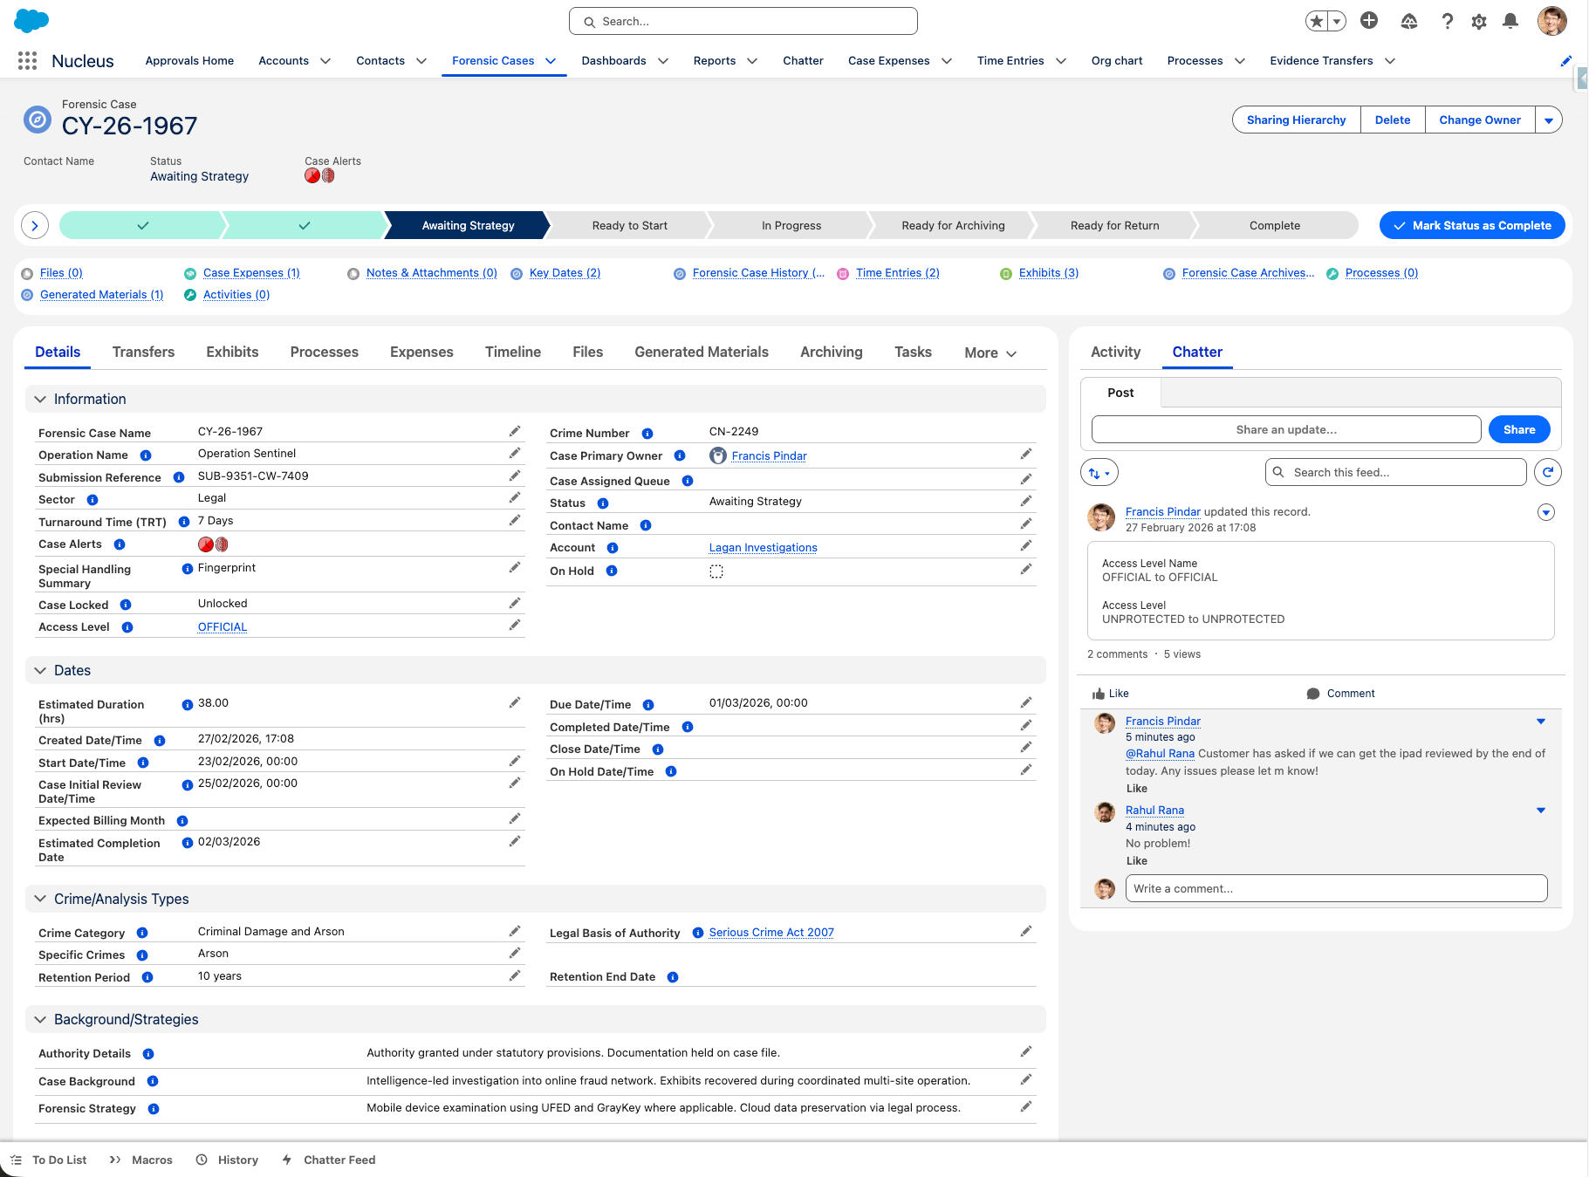Switch to the Exhibits tab
Screen dimensions: 1589x1177
tap(232, 352)
